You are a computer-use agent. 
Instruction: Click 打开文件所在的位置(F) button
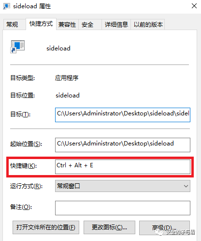[x=46, y=227]
